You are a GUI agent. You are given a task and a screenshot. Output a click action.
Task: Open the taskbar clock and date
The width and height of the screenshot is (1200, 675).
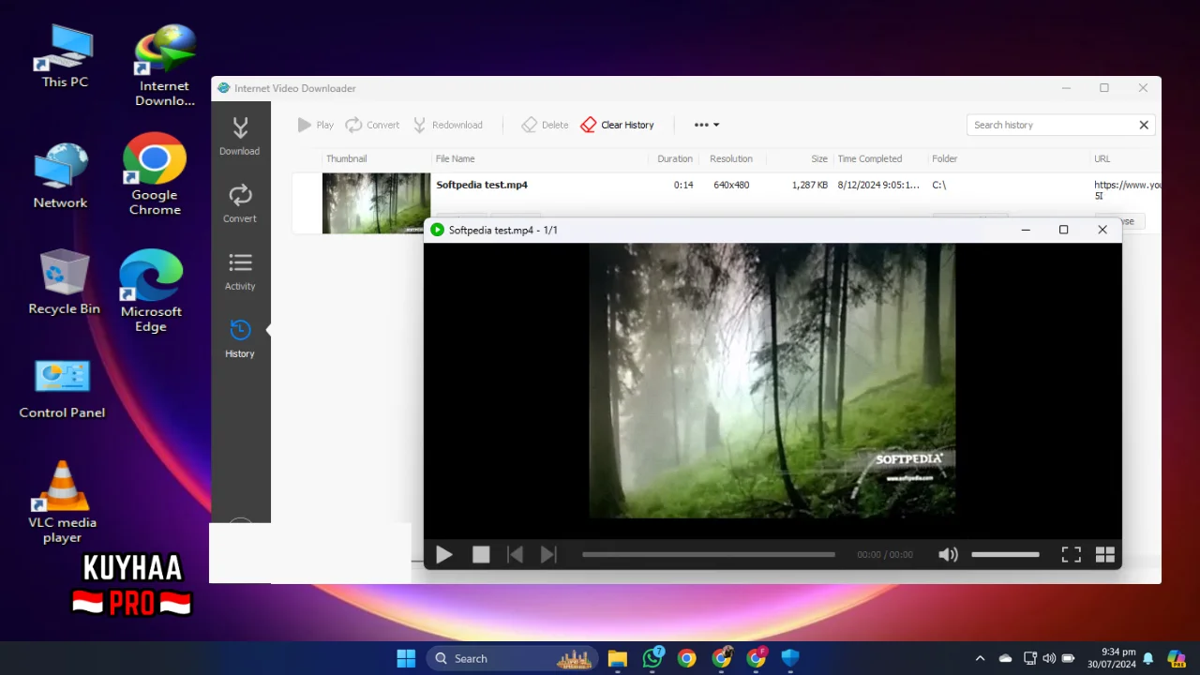(1111, 658)
